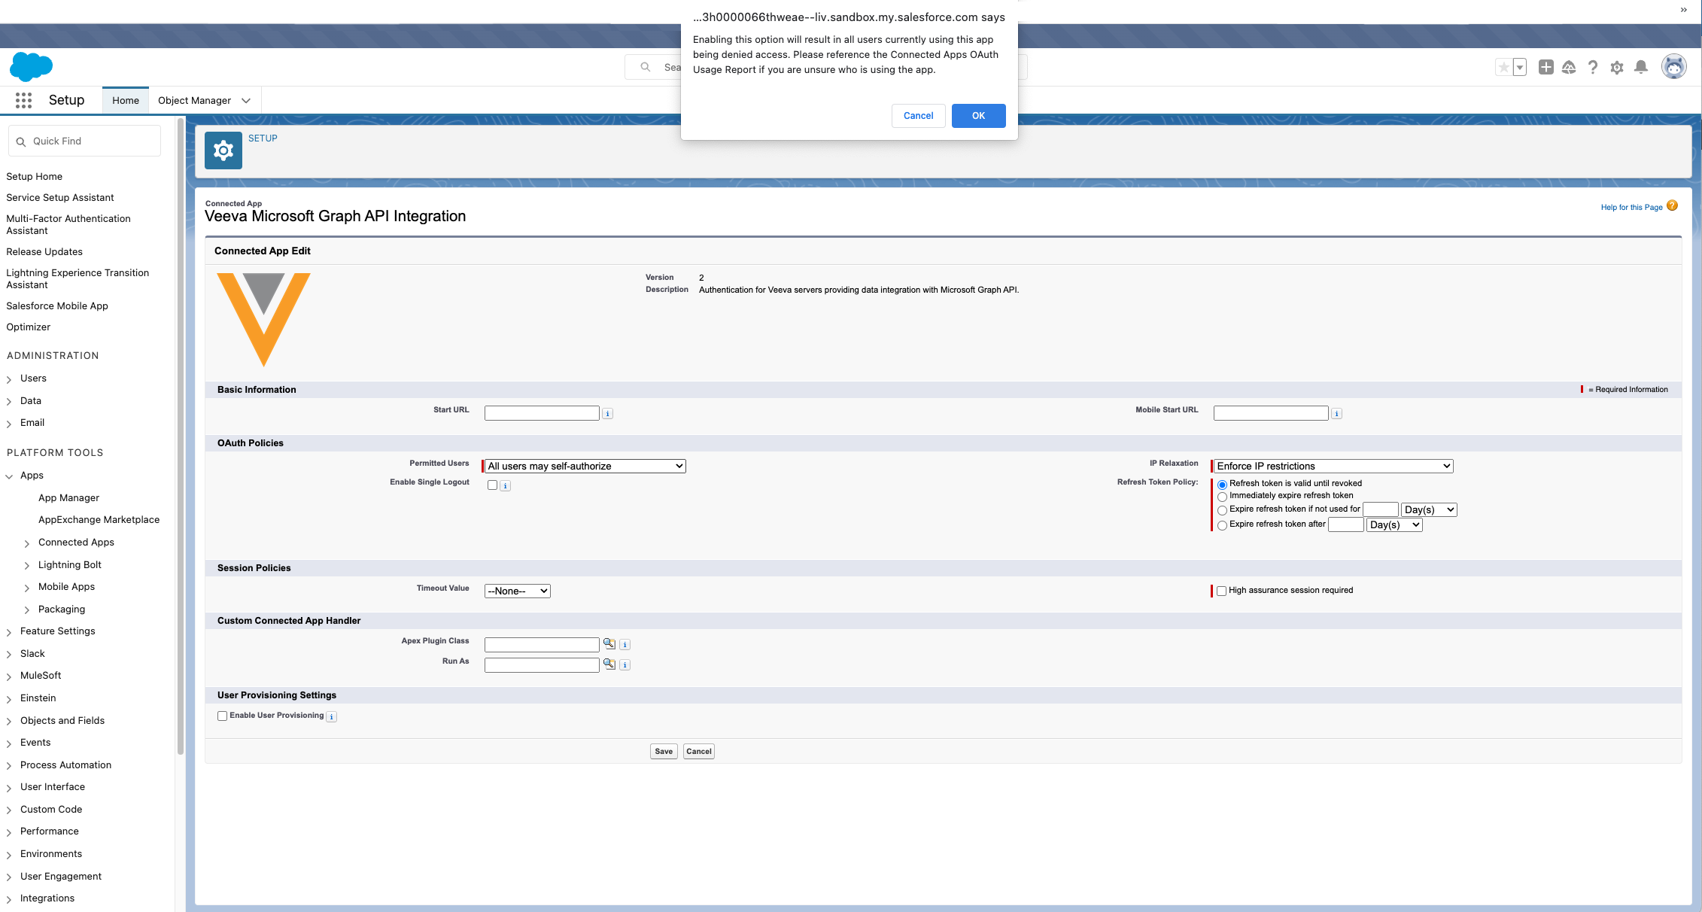This screenshot has height=912, width=1702.
Task: Open the App Launcher grid icon
Action: point(23,100)
